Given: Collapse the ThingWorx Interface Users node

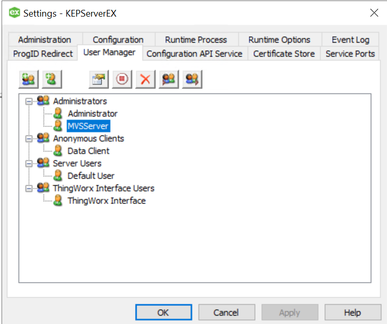Looking at the screenshot, I should point(29,189).
